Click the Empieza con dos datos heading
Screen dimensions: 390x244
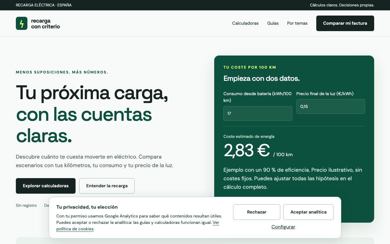coord(261,78)
